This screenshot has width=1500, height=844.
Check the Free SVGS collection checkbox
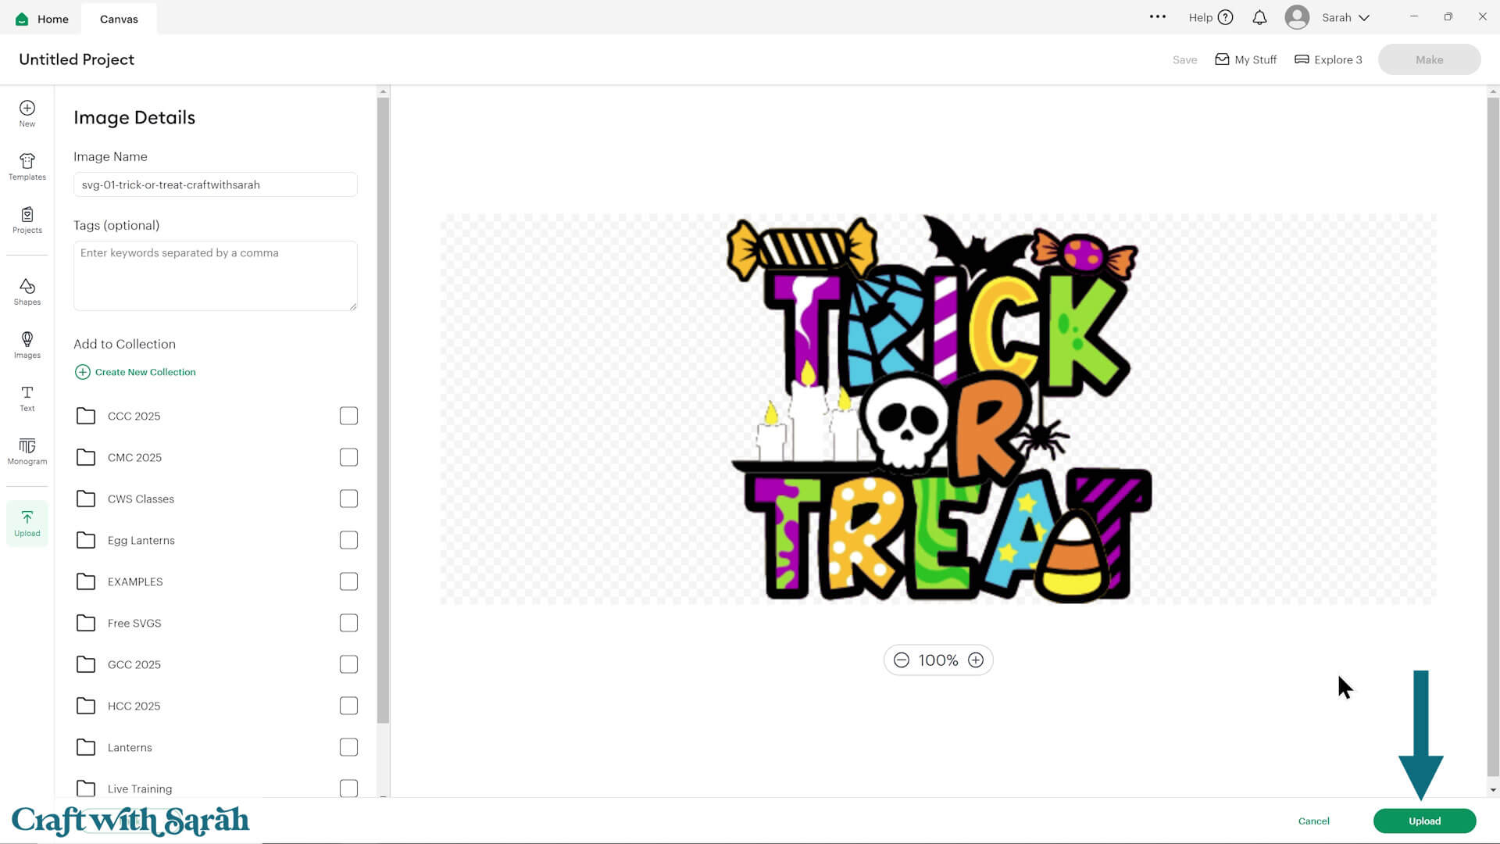pyautogui.click(x=348, y=622)
